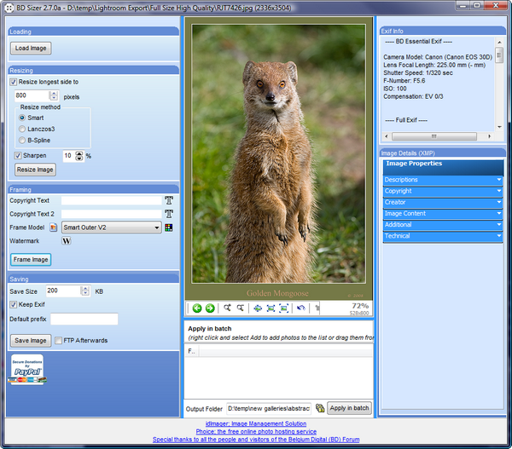The width and height of the screenshot is (512, 449).
Task: Click the undo arrow icon
Action: [301, 308]
